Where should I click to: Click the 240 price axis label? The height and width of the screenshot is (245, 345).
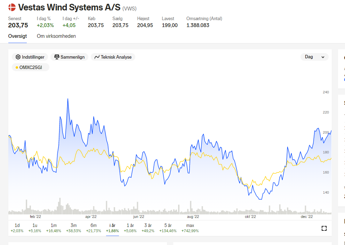[x=326, y=92]
